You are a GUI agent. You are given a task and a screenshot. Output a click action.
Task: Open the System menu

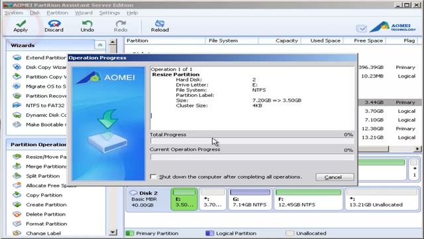(x=13, y=13)
